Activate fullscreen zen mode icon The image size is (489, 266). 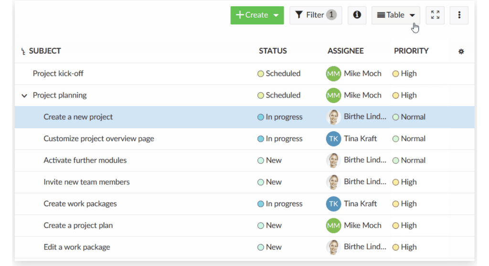click(435, 15)
